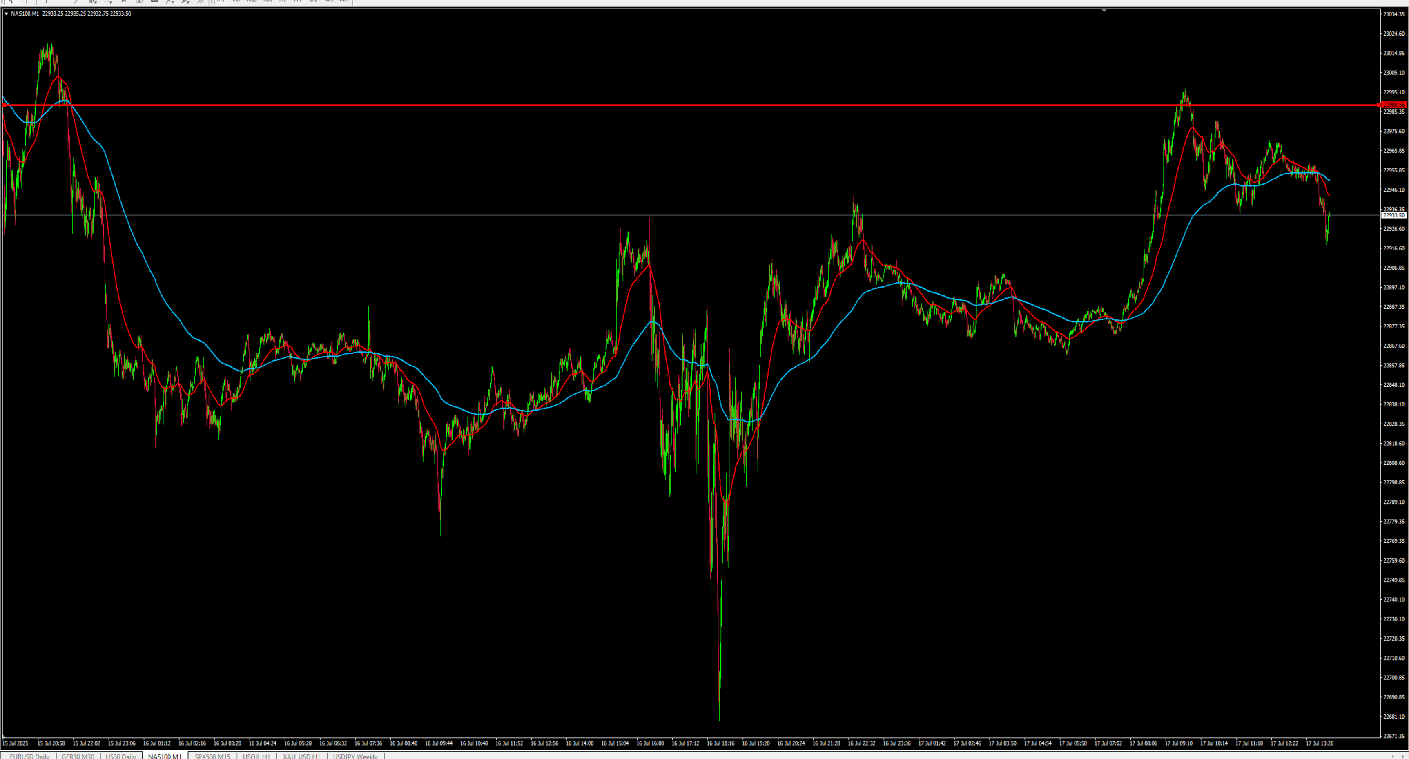Click the 22906.85 price scale label
This screenshot has height=759, width=1409.
[1393, 268]
